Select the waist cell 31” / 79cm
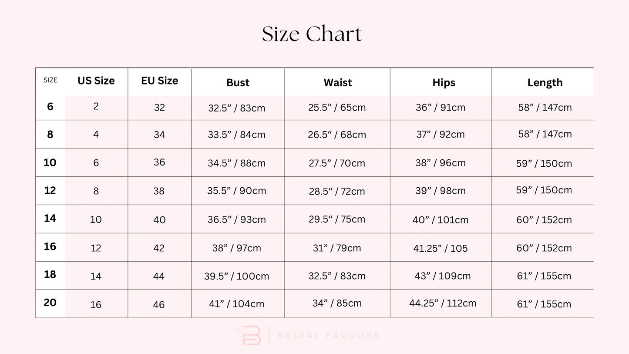 pos(336,248)
